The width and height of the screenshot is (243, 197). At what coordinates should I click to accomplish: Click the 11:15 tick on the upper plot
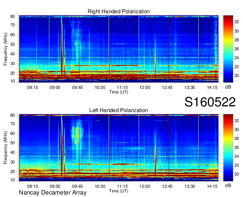(123, 87)
